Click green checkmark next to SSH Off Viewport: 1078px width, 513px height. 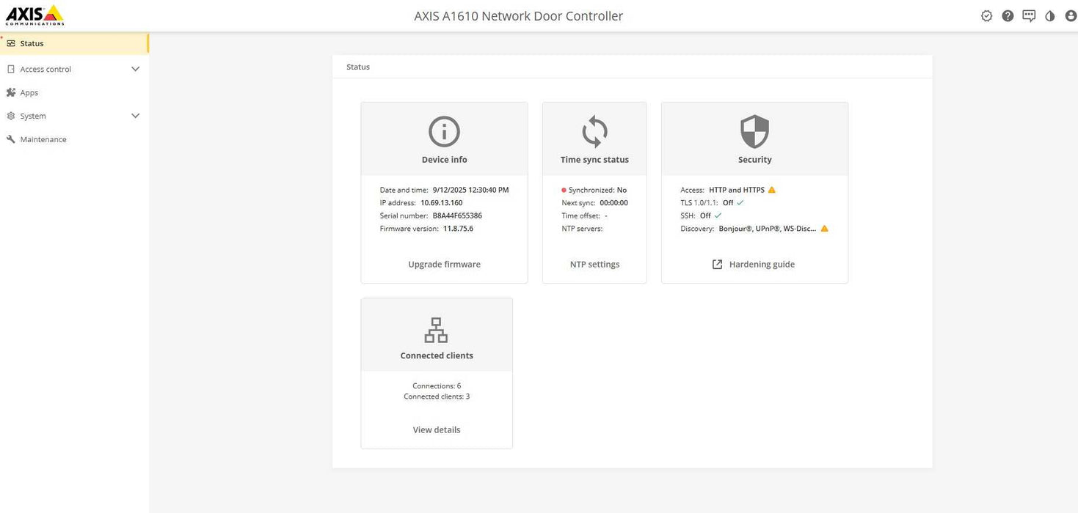coord(718,215)
